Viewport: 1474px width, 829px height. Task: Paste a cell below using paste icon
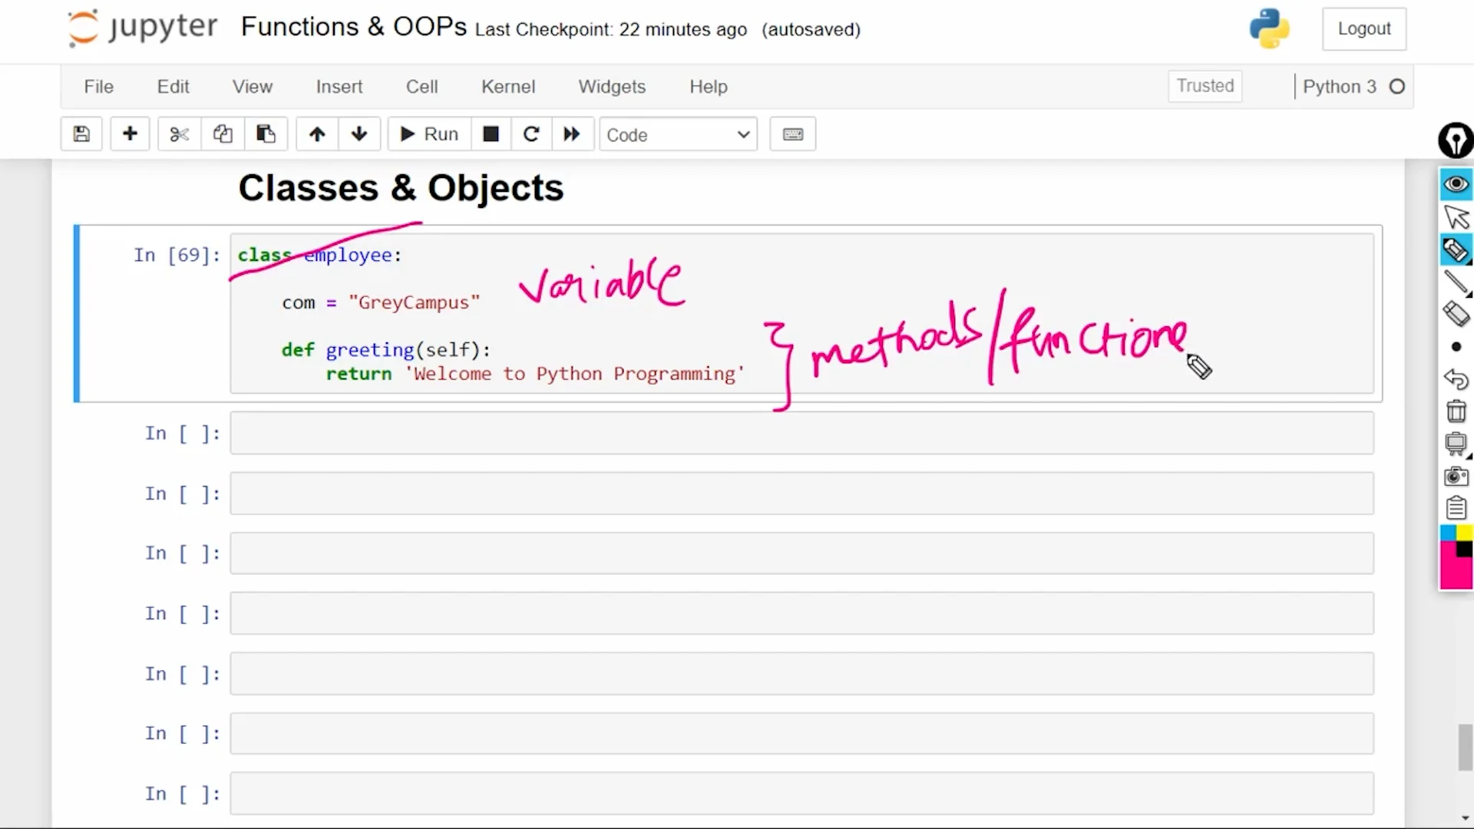coord(266,134)
